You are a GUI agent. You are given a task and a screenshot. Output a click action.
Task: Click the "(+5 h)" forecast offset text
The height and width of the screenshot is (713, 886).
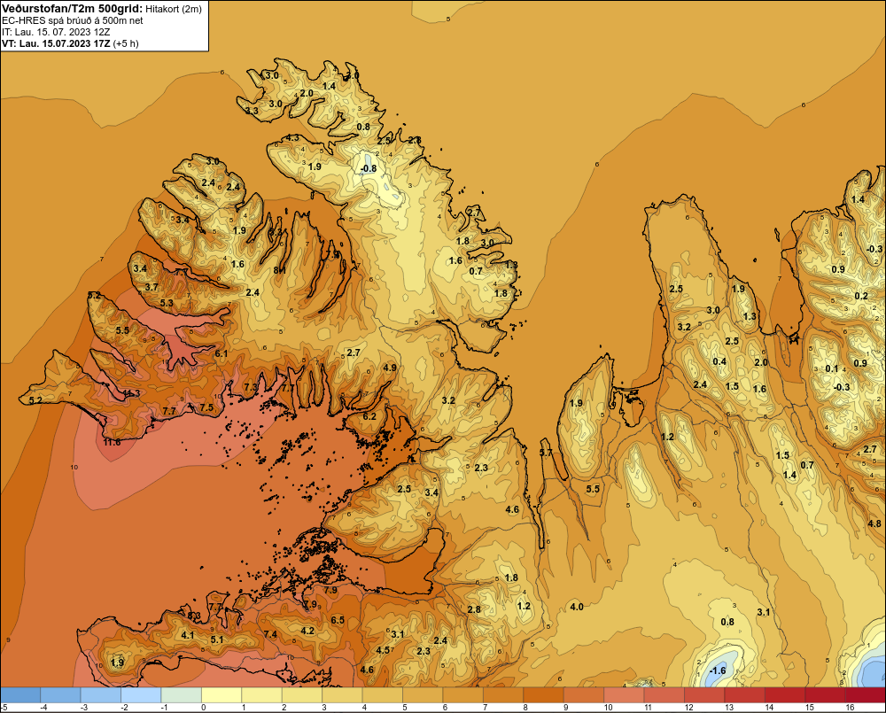(126, 43)
